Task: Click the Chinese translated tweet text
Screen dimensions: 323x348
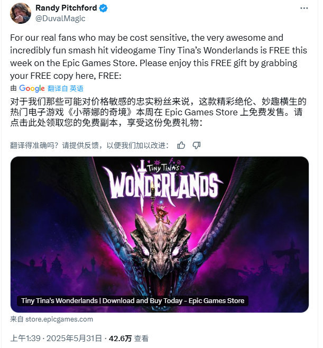Action: pyautogui.click(x=158, y=112)
